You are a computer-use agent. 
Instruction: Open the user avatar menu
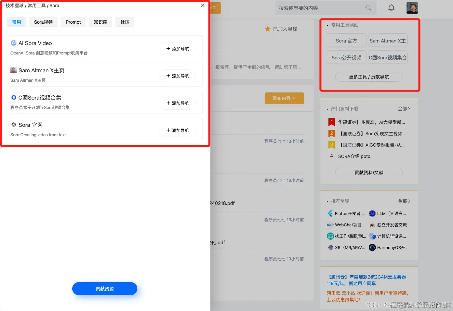coord(412,8)
